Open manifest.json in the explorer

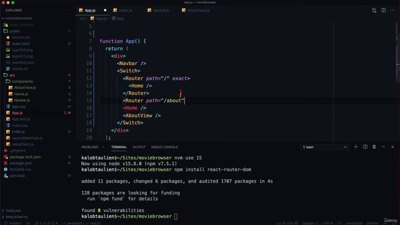pyautogui.click(x=23, y=62)
